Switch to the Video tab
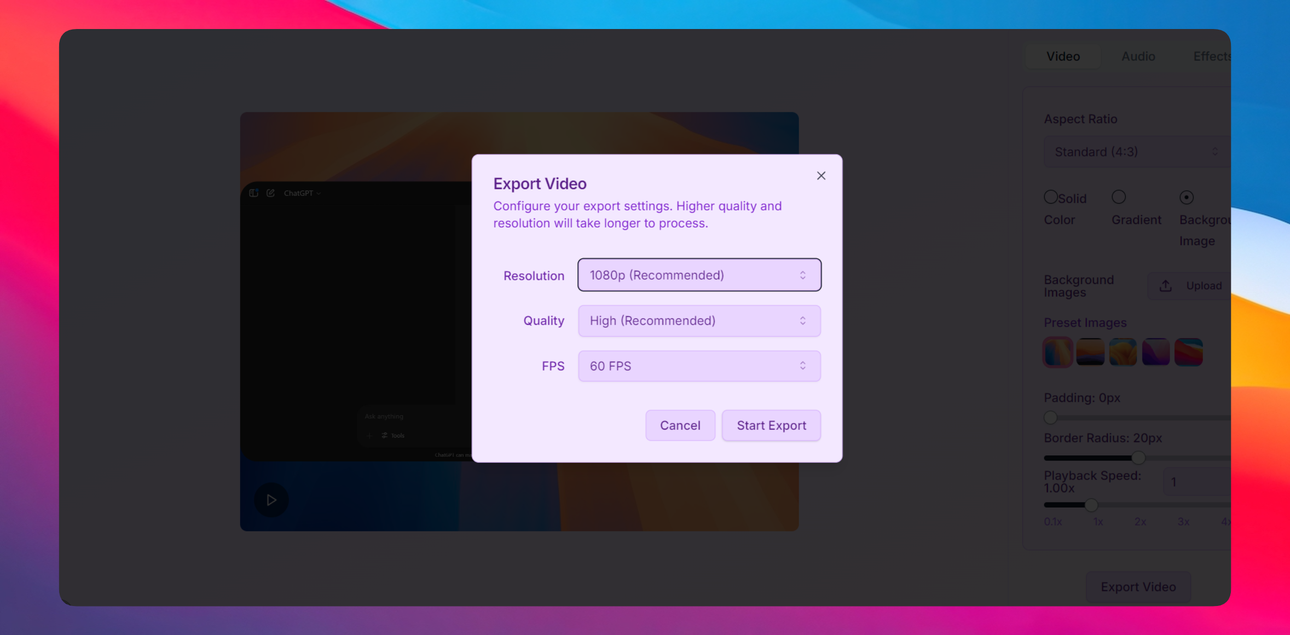 (x=1063, y=56)
